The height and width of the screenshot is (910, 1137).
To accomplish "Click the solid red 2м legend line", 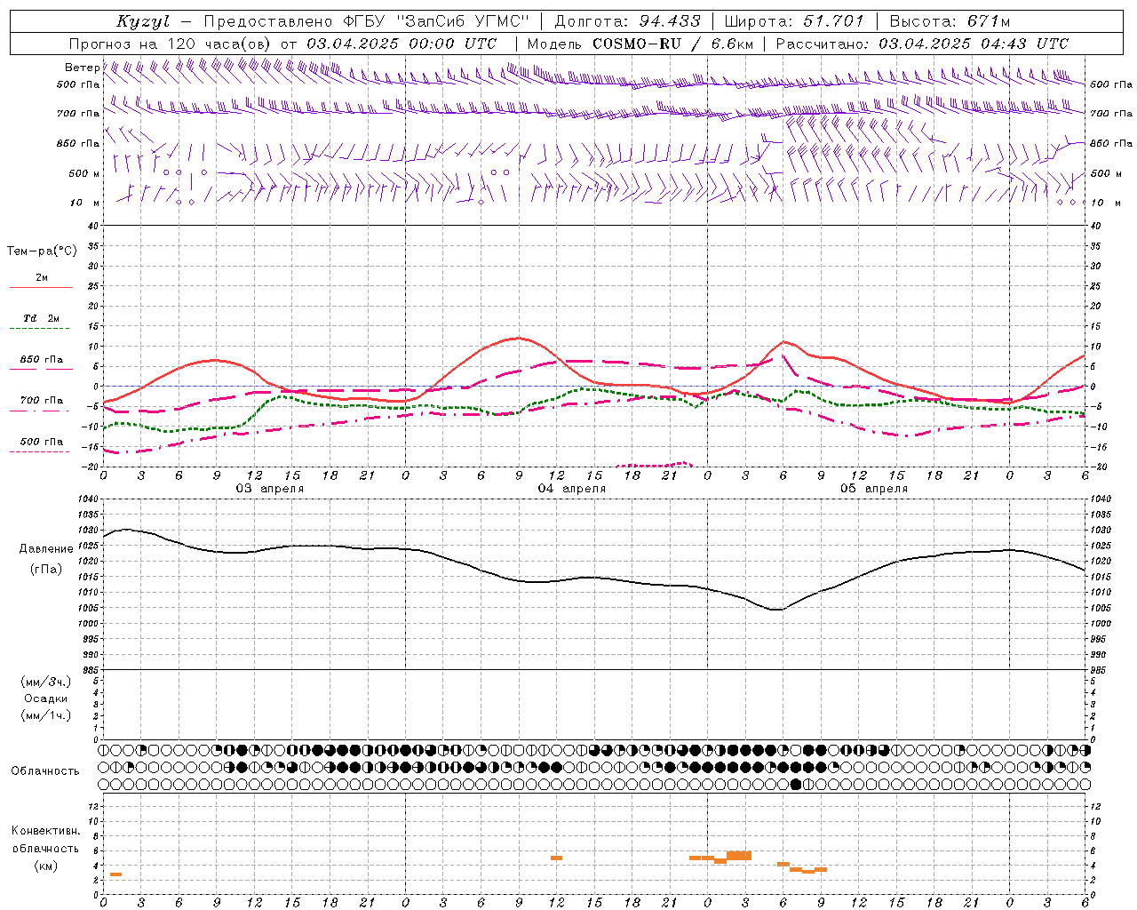I will (x=41, y=287).
